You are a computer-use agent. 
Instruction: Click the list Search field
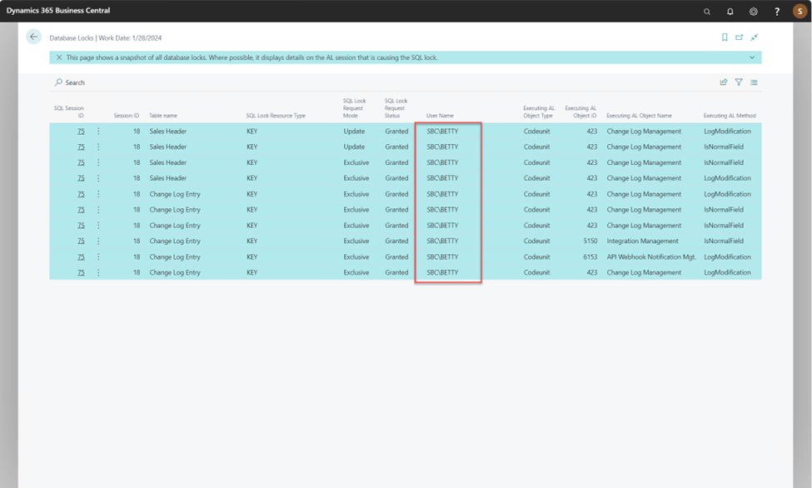pos(70,82)
